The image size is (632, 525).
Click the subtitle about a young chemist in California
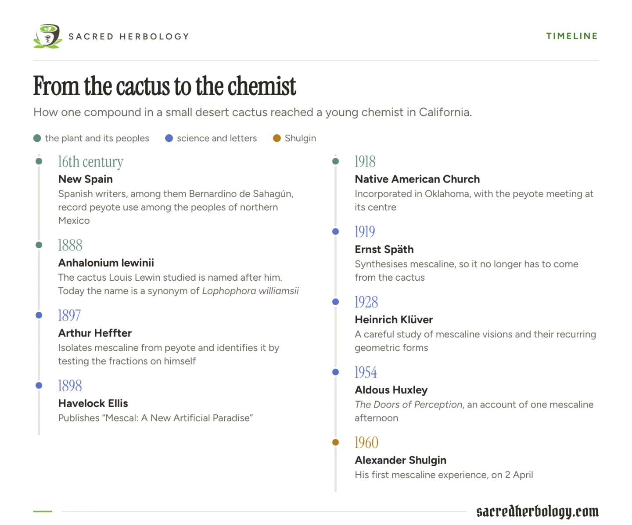(252, 112)
